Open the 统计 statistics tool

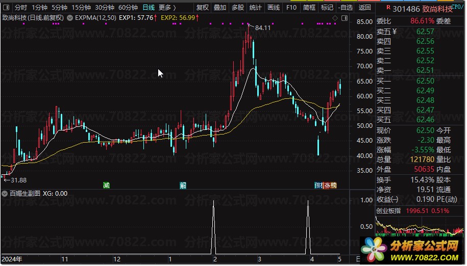click(x=255, y=8)
